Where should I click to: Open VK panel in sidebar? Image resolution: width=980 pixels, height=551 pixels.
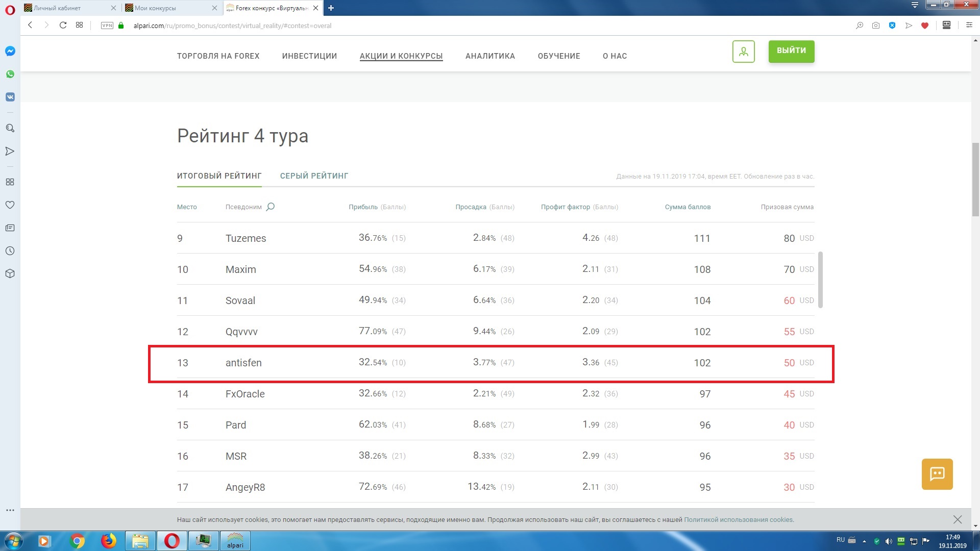(x=10, y=97)
